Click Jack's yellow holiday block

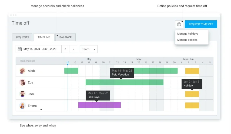[192, 94]
